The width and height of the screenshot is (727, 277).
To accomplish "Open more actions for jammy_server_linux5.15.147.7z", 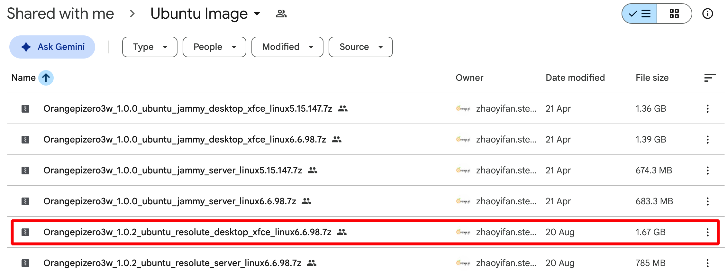I will pos(708,171).
